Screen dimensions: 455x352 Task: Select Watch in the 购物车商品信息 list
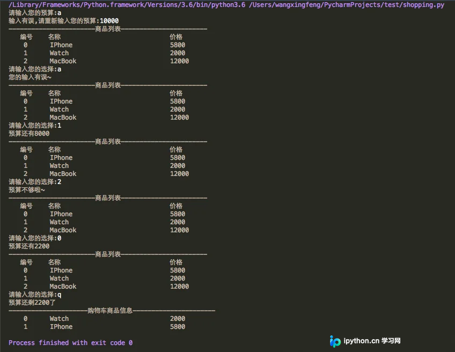point(59,319)
